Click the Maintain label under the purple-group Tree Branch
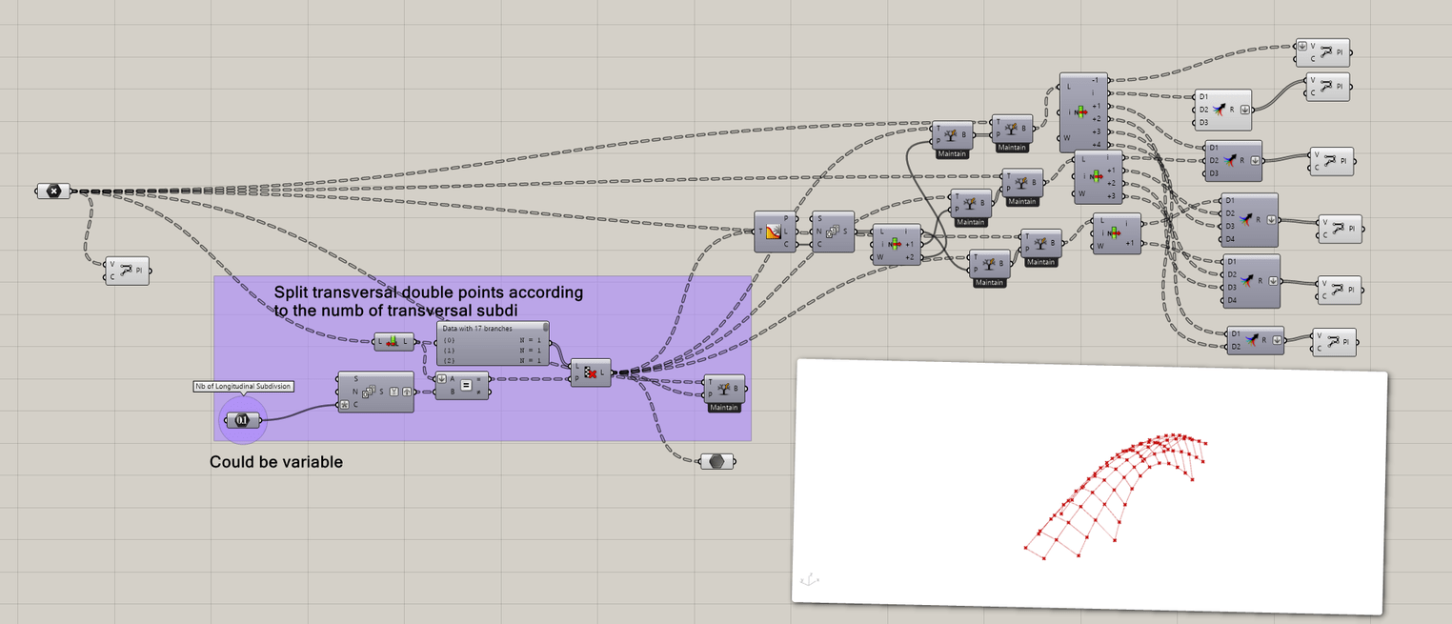 click(x=724, y=408)
